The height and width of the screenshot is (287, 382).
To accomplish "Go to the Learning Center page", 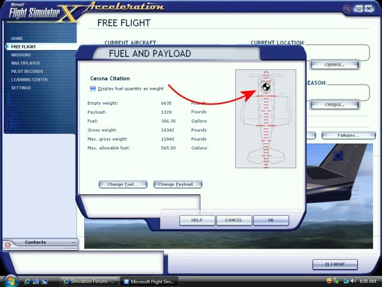I will 29,80.
